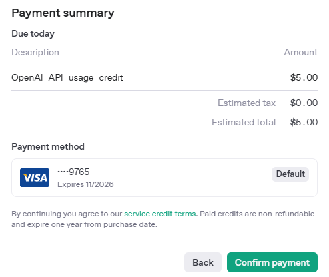Image resolution: width=329 pixels, height=277 pixels.
Task: Select the card ending in 9765
Action: pos(164,178)
